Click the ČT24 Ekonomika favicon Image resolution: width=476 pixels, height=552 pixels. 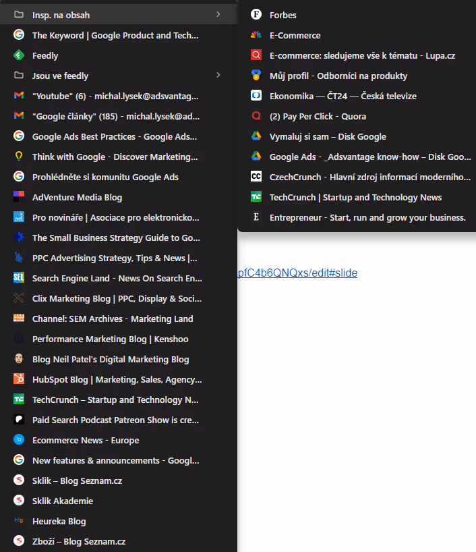(256, 95)
